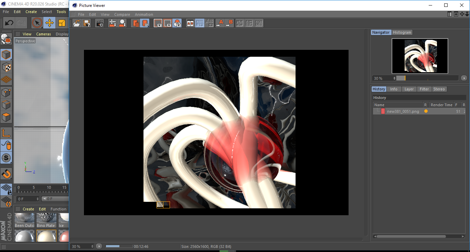Switch to the Layer tab

[x=409, y=89]
